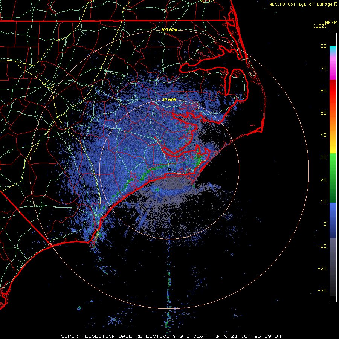339x339 pixels.
Task: Click the -20 value on dBZ scale
Action: click(322, 269)
